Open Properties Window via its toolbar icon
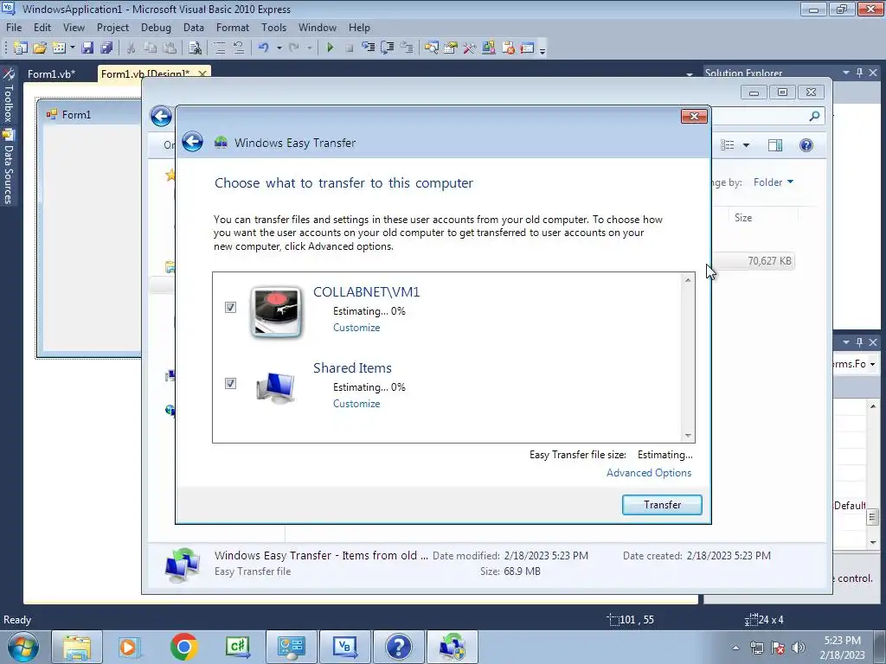 pos(450,48)
